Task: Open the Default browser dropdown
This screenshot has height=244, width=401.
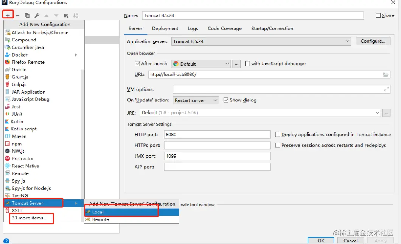Action: pyautogui.click(x=201, y=64)
